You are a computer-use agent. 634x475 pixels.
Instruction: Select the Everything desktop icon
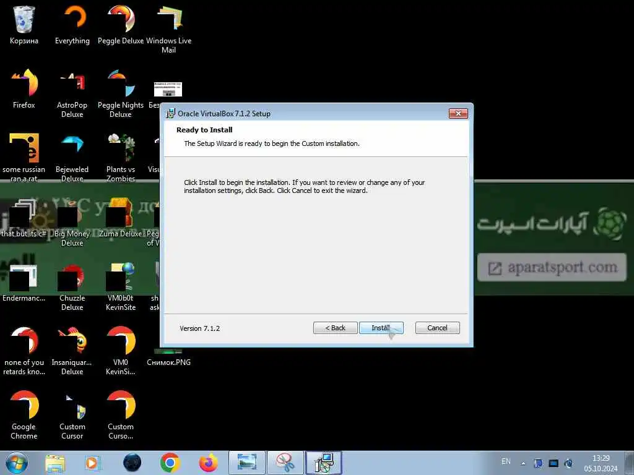point(72,25)
